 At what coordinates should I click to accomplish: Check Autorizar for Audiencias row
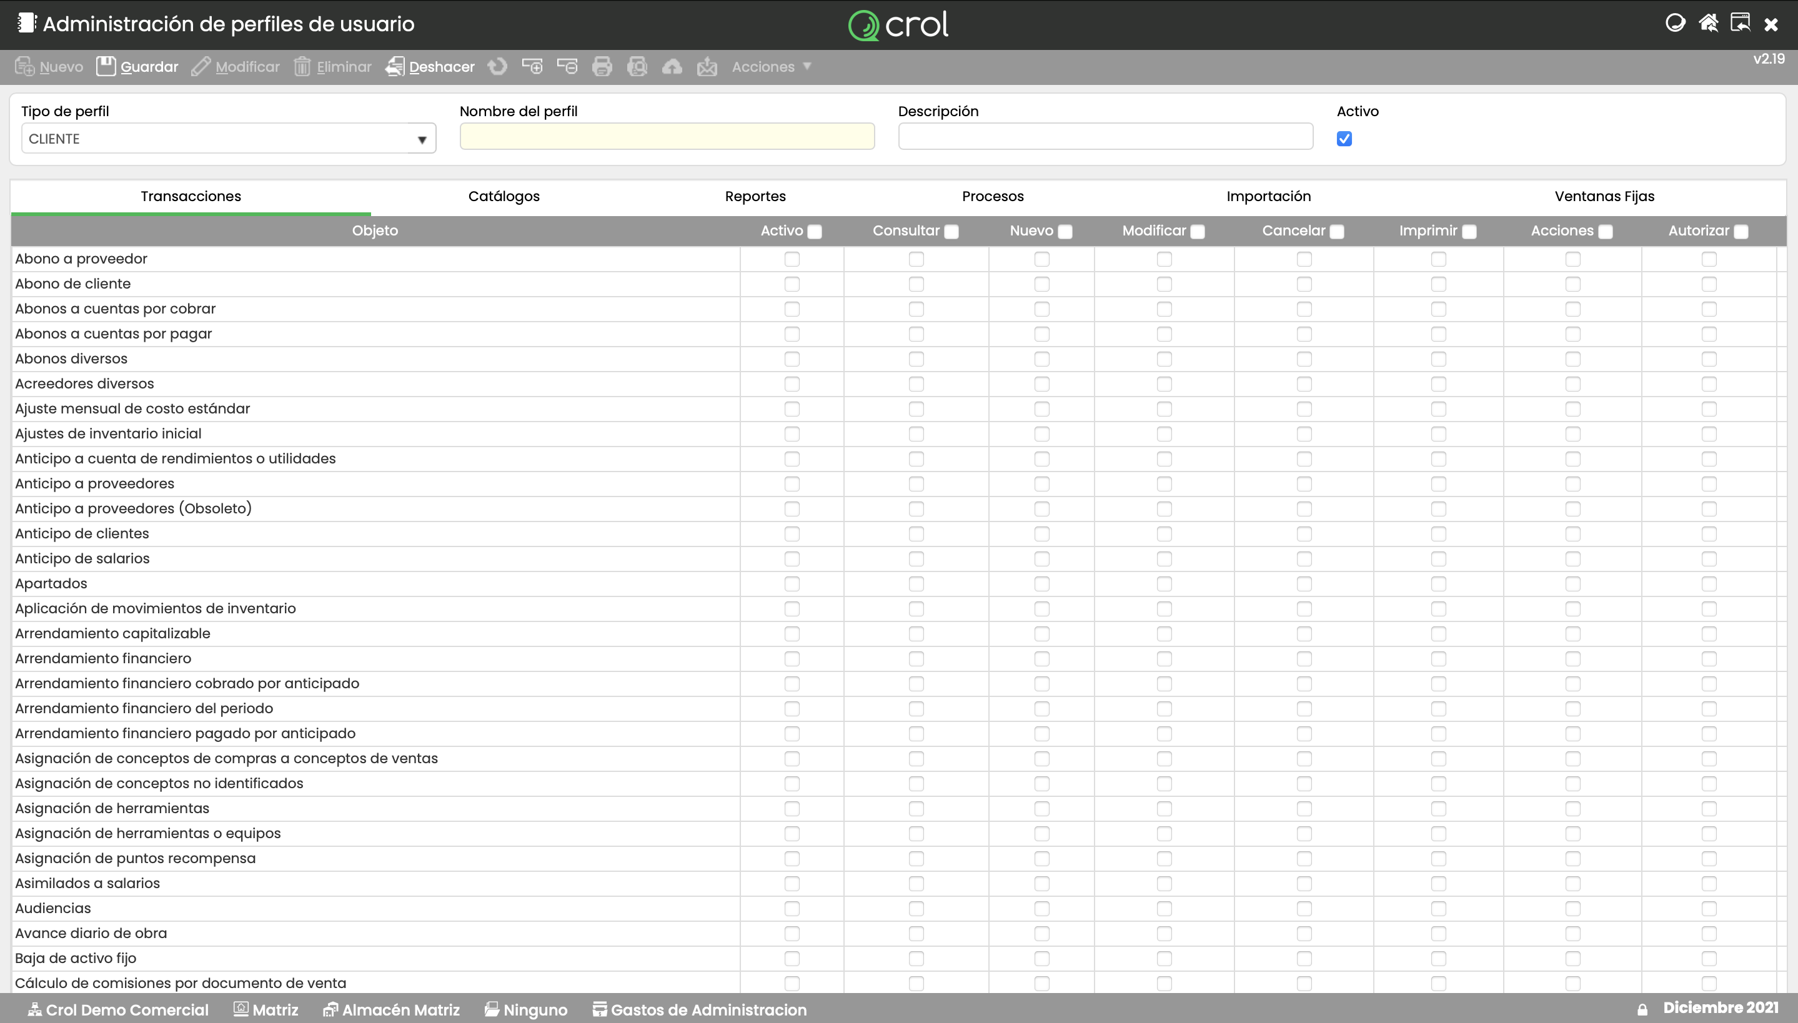(1709, 909)
